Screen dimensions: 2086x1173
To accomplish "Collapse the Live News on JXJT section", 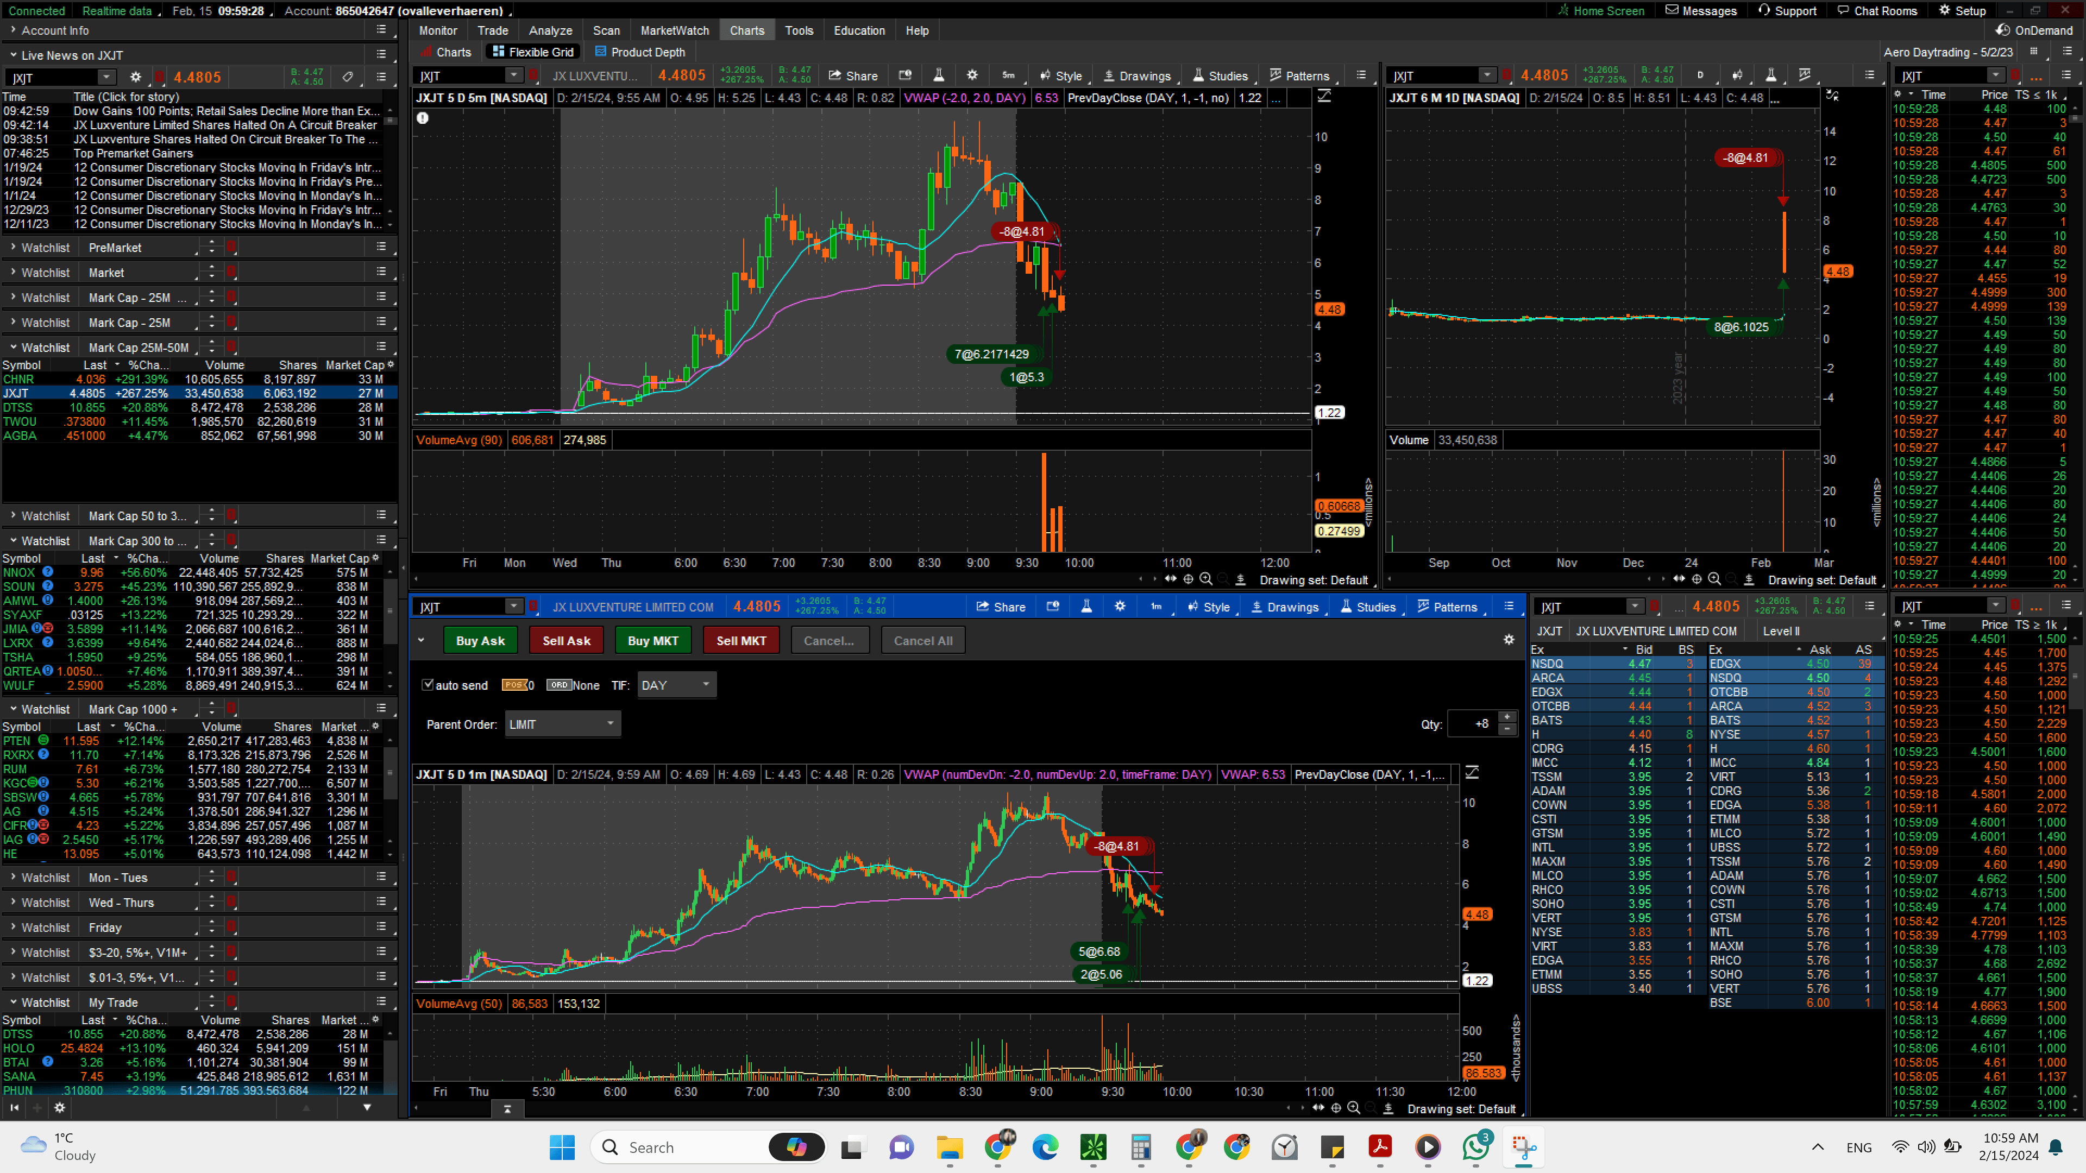I will [14, 55].
